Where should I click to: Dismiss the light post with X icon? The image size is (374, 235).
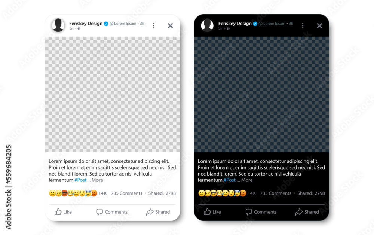click(x=170, y=25)
